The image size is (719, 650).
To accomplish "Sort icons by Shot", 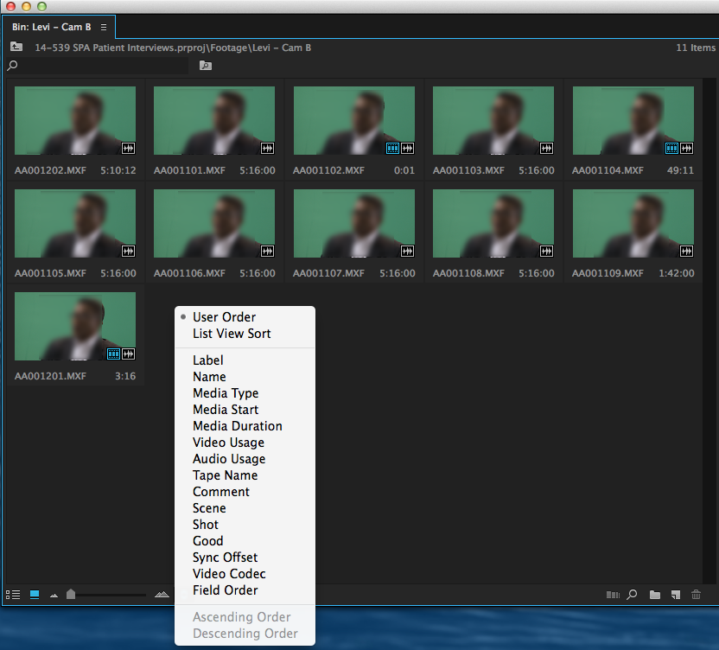I will [245, 525].
